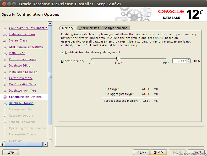Screen dimensions: 207x156
Task: Click the sidebar vertical scroll down arrow
Action: tap(50, 140)
